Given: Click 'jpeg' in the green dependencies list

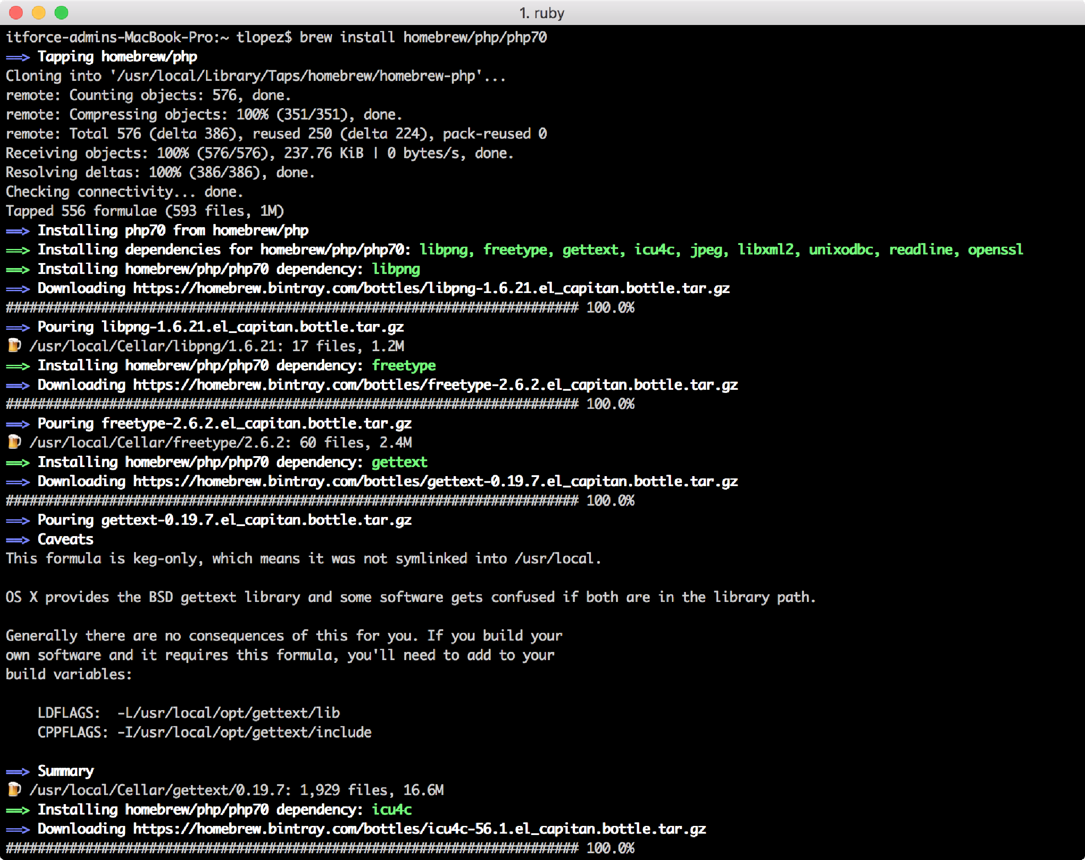Looking at the screenshot, I should tap(705, 250).
